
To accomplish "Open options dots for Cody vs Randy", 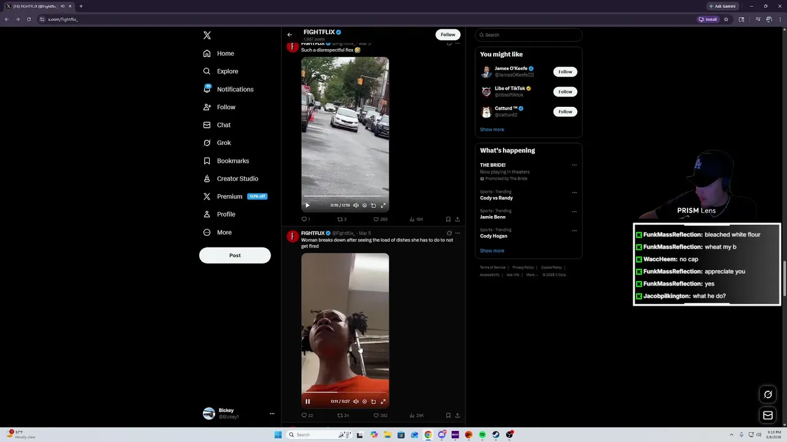I will tap(574, 192).
